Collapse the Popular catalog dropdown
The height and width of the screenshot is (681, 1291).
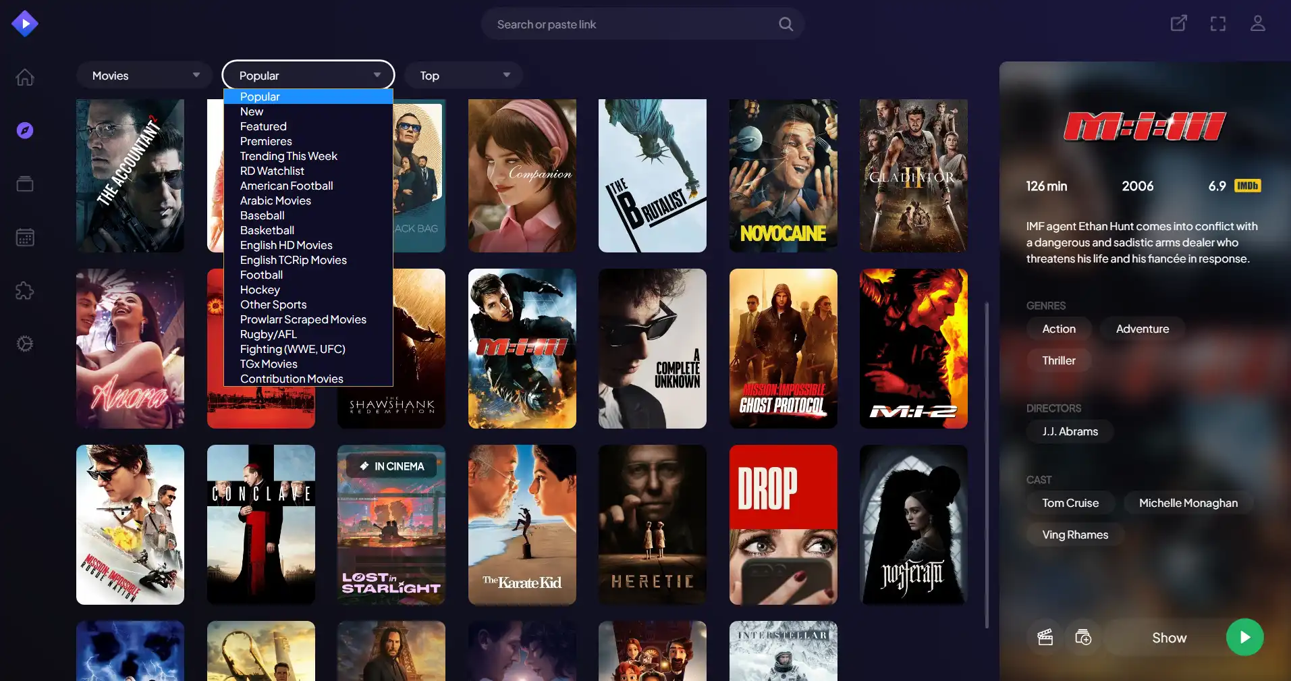pyautogui.click(x=308, y=76)
